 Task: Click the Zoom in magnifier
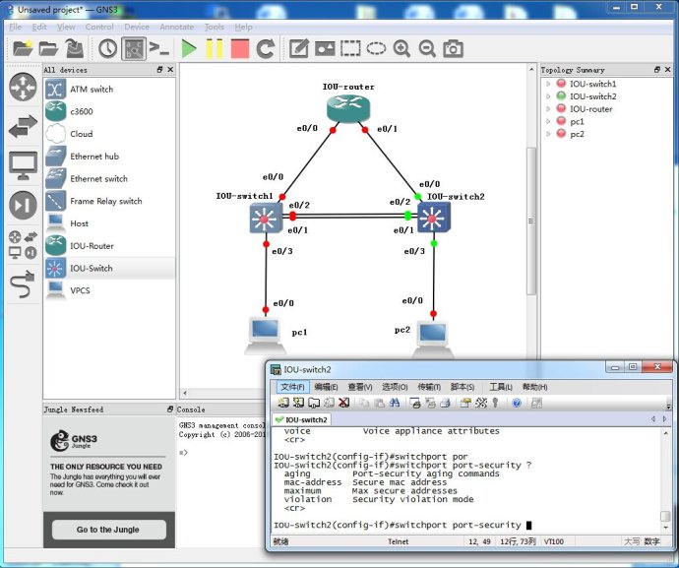click(x=401, y=48)
